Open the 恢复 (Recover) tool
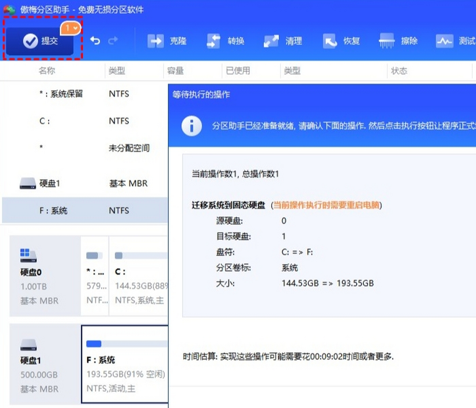 (341, 41)
